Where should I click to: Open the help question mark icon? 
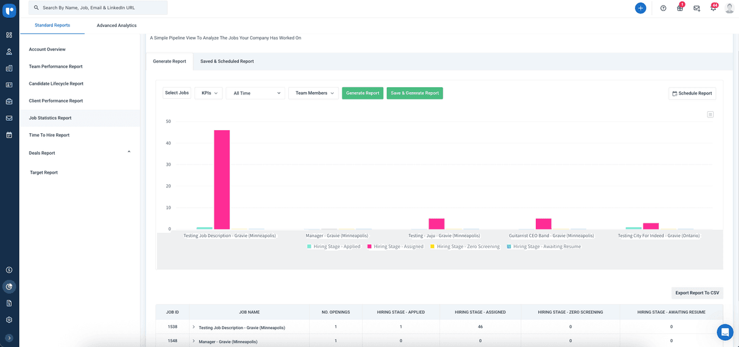[x=663, y=9]
